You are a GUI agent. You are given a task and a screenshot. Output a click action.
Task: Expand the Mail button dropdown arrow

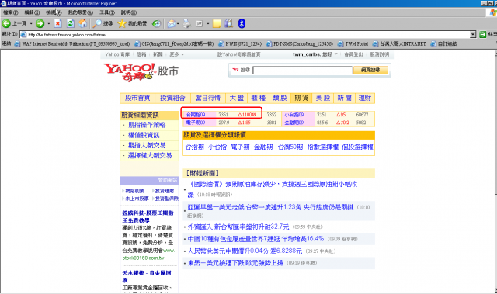coord(178,24)
